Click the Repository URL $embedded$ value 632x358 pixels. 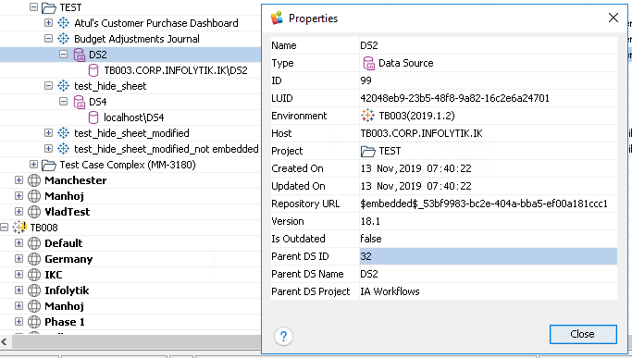coord(484,204)
